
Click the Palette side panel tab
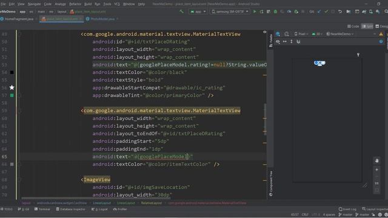271,41
